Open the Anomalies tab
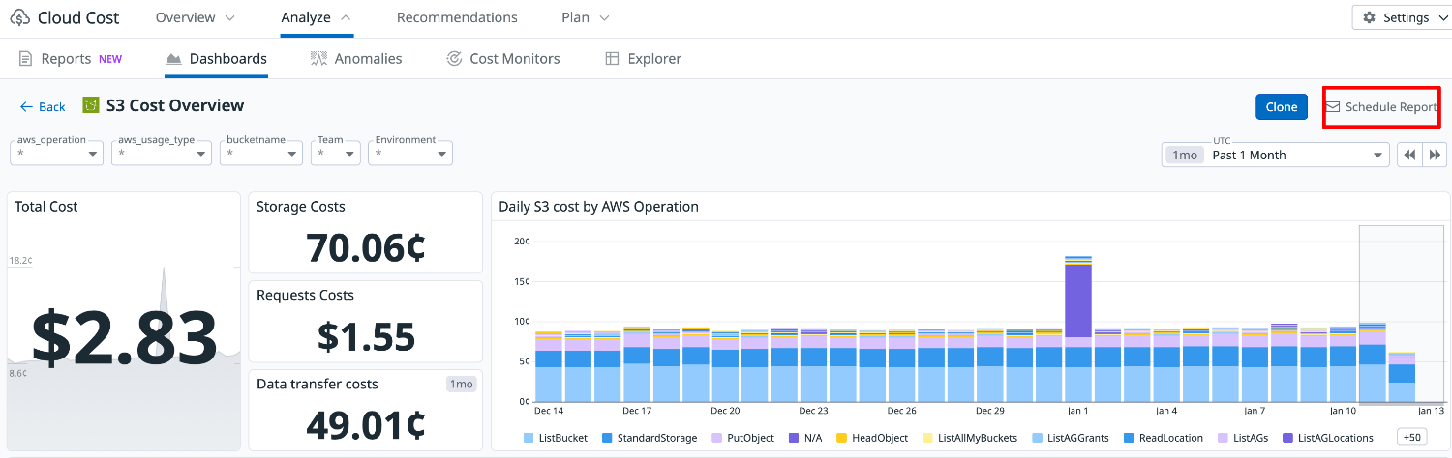The image size is (1452, 458). click(356, 59)
